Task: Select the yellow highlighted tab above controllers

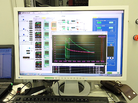Action: click(x=44, y=18)
